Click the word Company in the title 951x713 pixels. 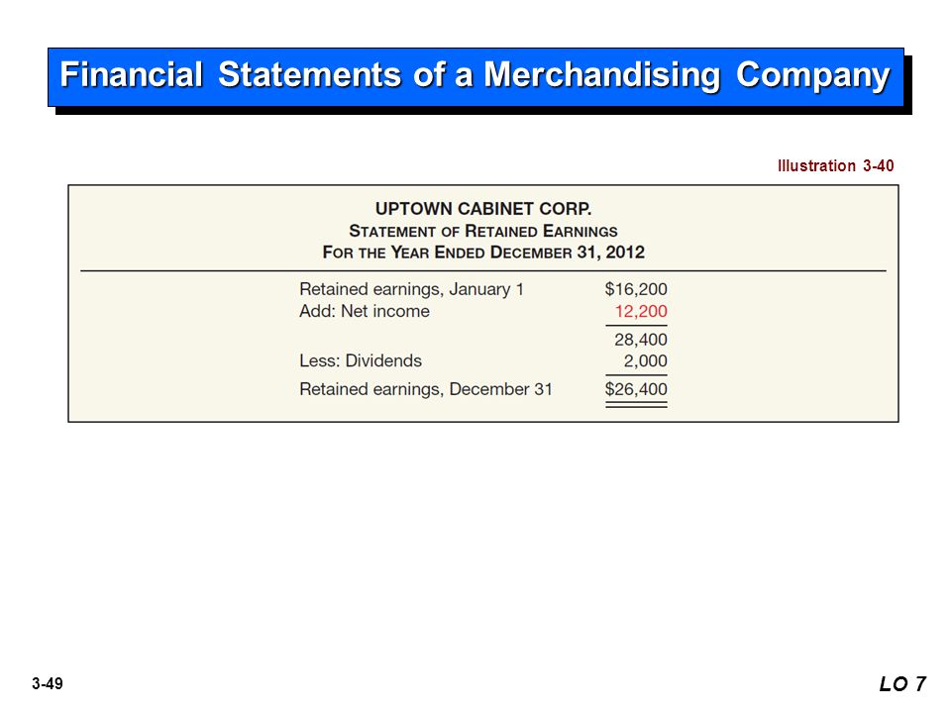pyautogui.click(x=812, y=77)
